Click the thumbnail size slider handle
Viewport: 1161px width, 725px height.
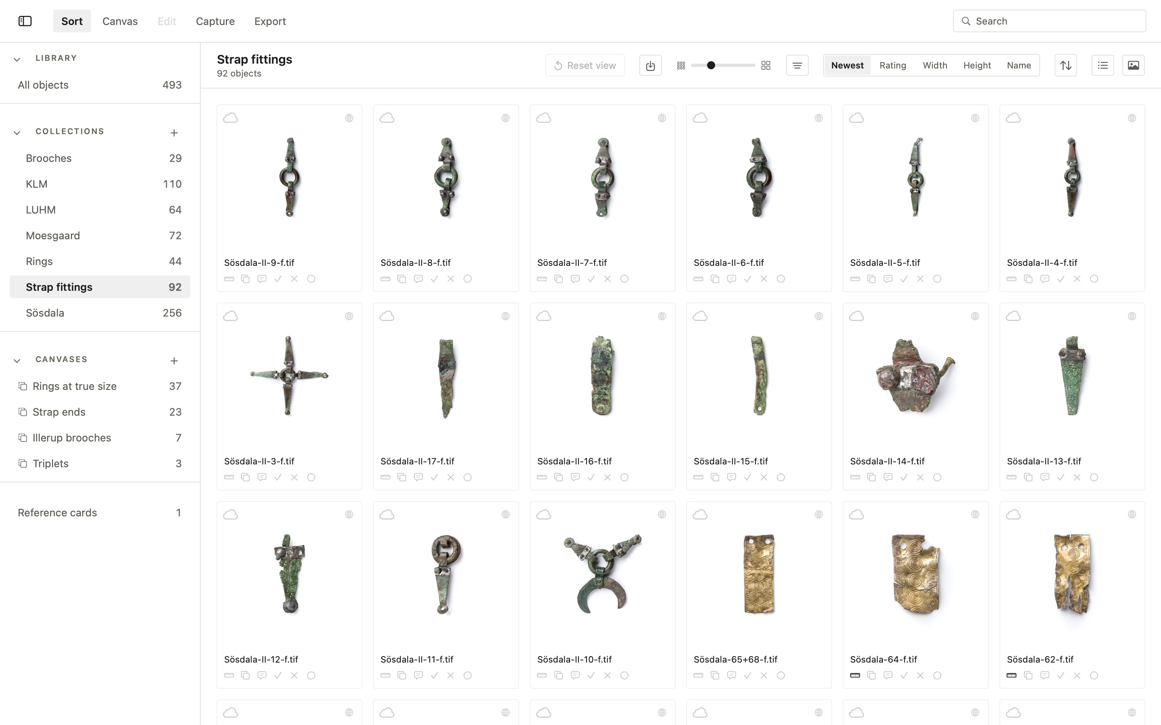click(711, 65)
